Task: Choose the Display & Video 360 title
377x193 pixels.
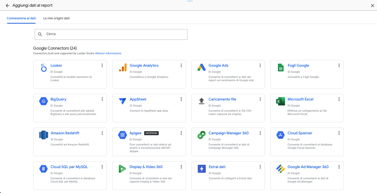Action: (x=146, y=167)
